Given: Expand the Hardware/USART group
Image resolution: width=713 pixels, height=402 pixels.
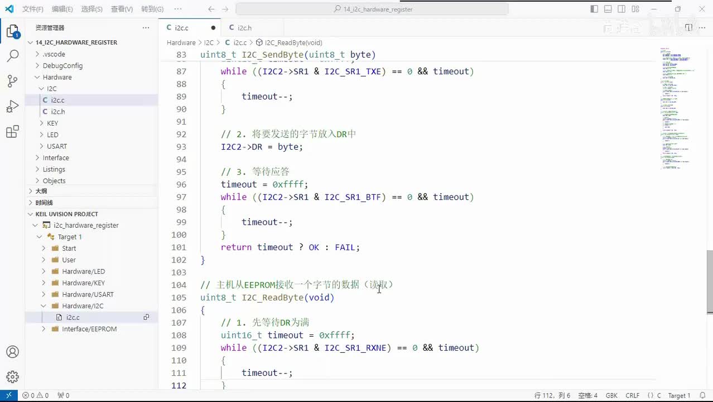Looking at the screenshot, I should 88,294.
